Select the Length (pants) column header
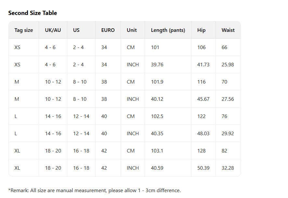This screenshot has width=288, height=198. (168, 30)
